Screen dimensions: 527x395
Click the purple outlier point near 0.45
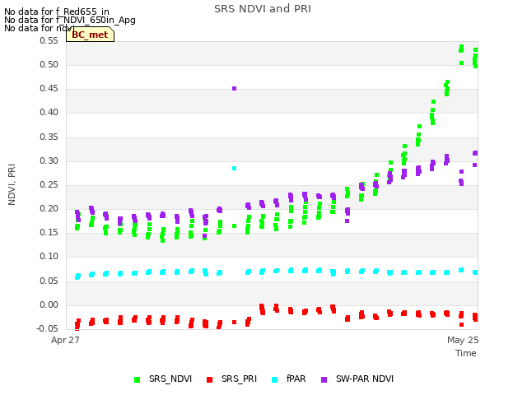click(x=234, y=89)
